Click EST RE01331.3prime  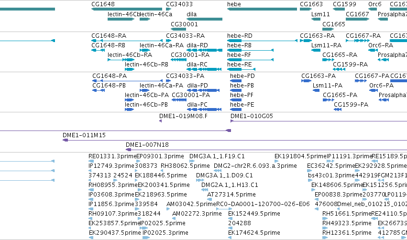coord(112,156)
